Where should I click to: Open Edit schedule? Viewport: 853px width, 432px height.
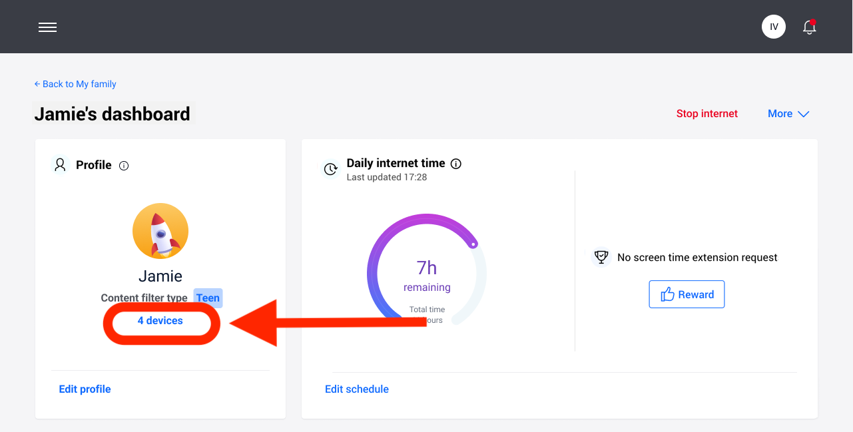[x=357, y=389]
